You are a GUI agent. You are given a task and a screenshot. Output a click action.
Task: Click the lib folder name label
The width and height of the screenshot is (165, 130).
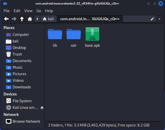[x=55, y=45]
